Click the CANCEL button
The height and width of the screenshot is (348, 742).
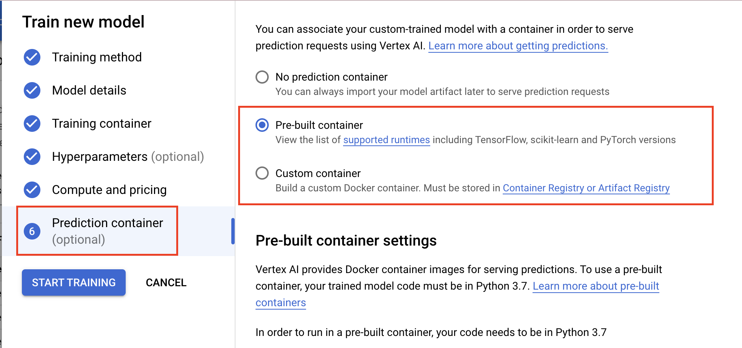(x=166, y=282)
